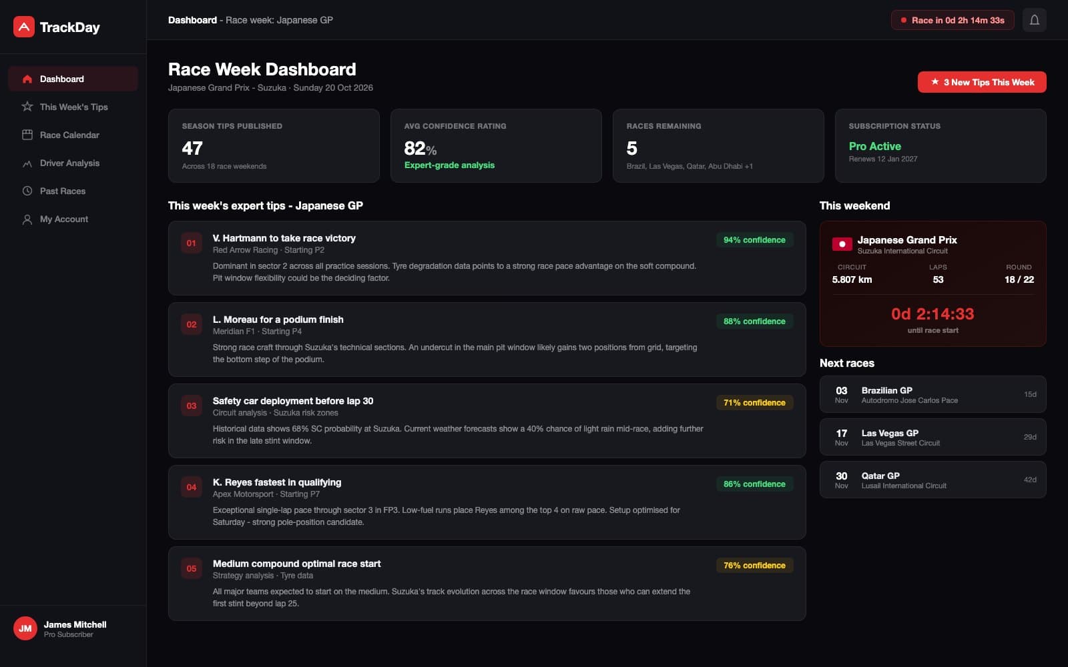
Task: Click the 02 tip number badge
Action: coord(192,324)
